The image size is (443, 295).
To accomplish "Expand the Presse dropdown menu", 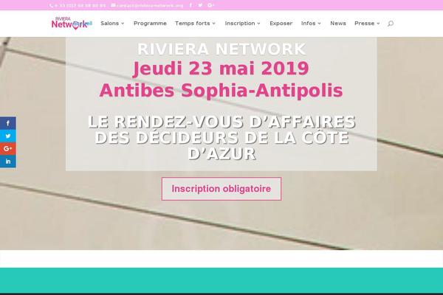I will [367, 24].
